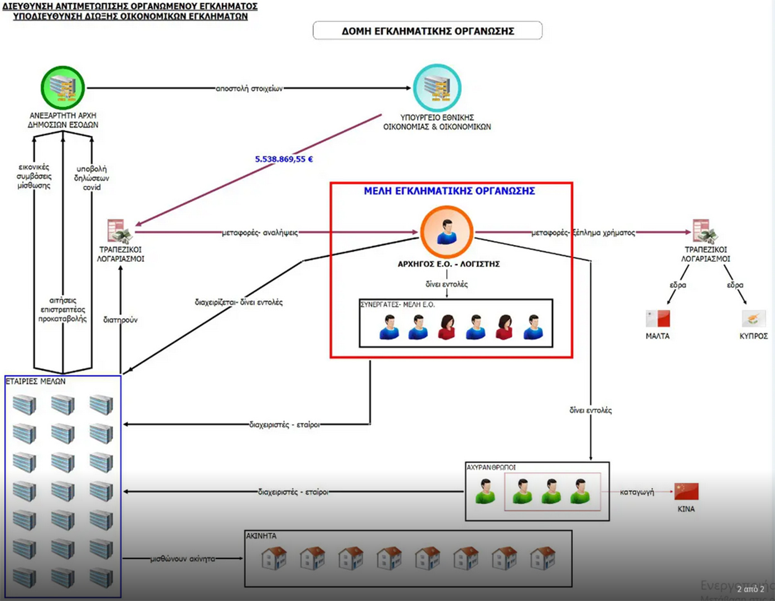Click the first person in ΣΥΝΕΡΓΑΤΕΣ box
This screenshot has width=775, height=601.
[x=389, y=327]
